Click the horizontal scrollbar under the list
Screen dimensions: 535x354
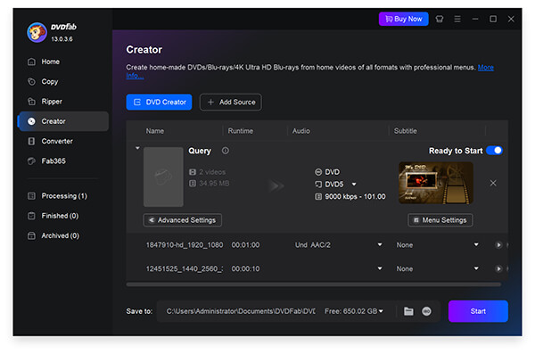[314, 284]
